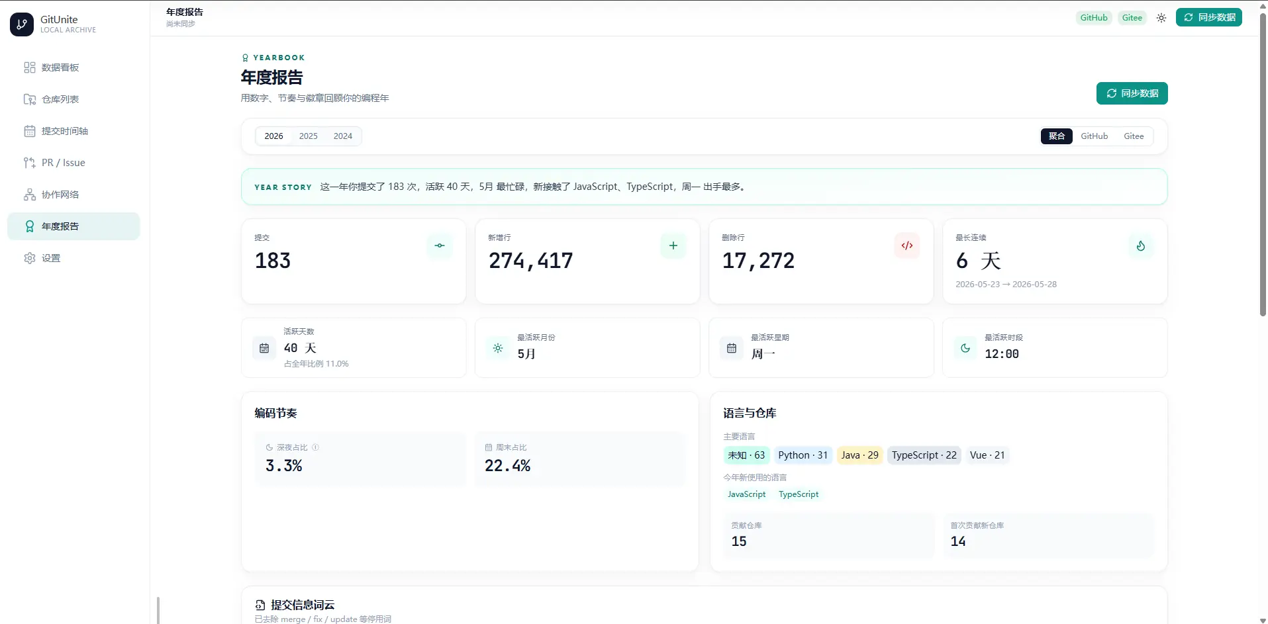This screenshot has width=1268, height=624.
Task: Click the file icon beside 提交信息词云
Action: pyautogui.click(x=260, y=605)
